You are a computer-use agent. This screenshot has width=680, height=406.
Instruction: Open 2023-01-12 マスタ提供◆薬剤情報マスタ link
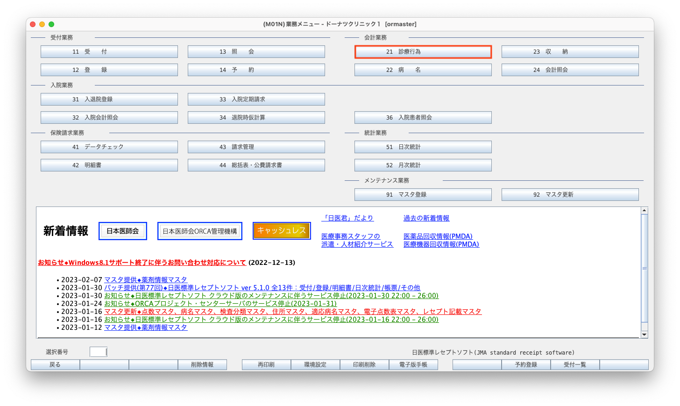coord(146,328)
